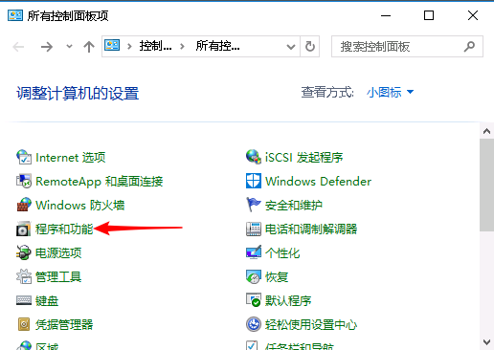Click the Internet 选项 icon
This screenshot has width=494, height=350.
point(24,157)
